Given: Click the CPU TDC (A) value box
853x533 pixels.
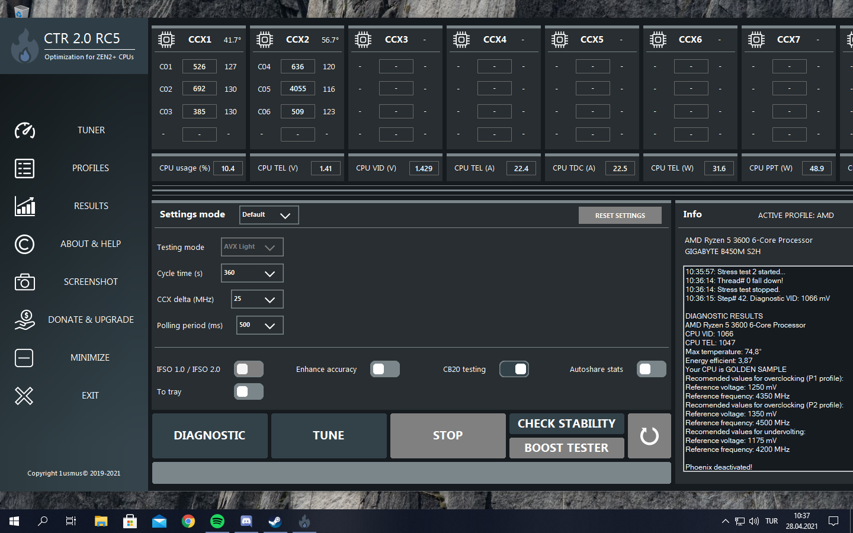Looking at the screenshot, I should 620,169.
